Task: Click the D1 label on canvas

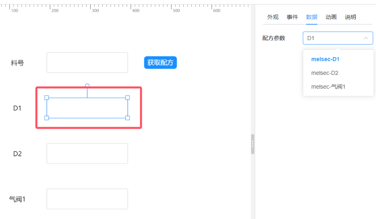Action: pos(17,108)
